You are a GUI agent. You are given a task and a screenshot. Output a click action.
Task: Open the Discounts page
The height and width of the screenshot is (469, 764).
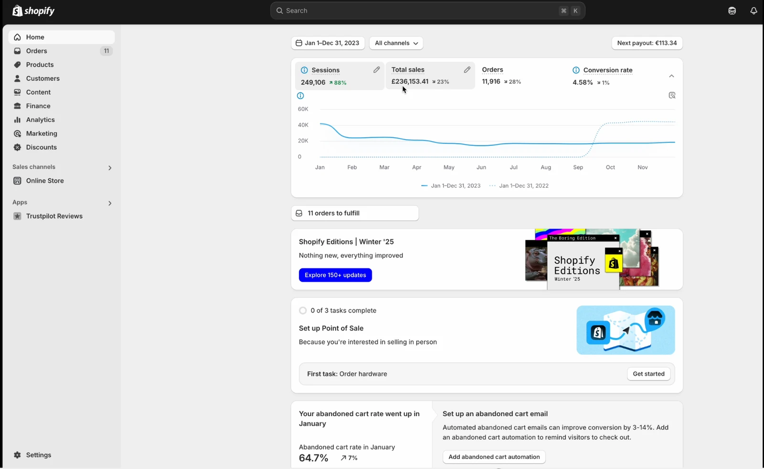(x=62, y=148)
